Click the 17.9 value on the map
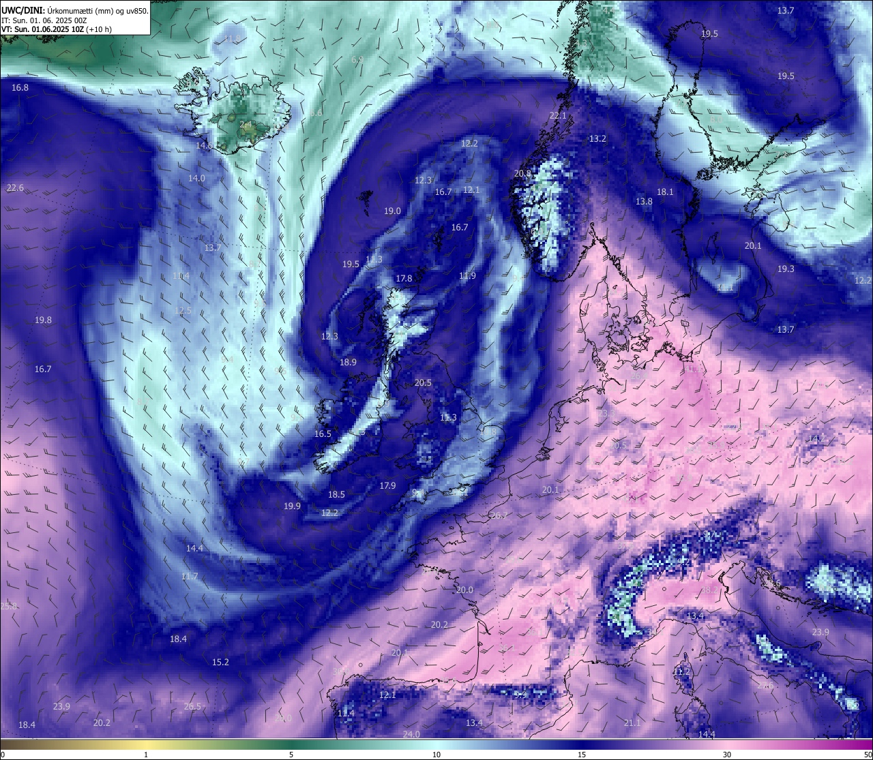The image size is (873, 760). (387, 485)
